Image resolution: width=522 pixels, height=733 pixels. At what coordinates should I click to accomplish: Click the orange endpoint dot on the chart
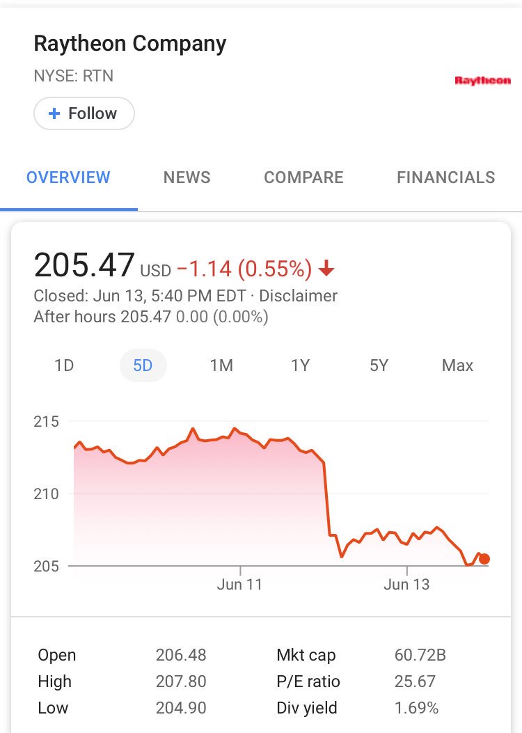coord(484,559)
